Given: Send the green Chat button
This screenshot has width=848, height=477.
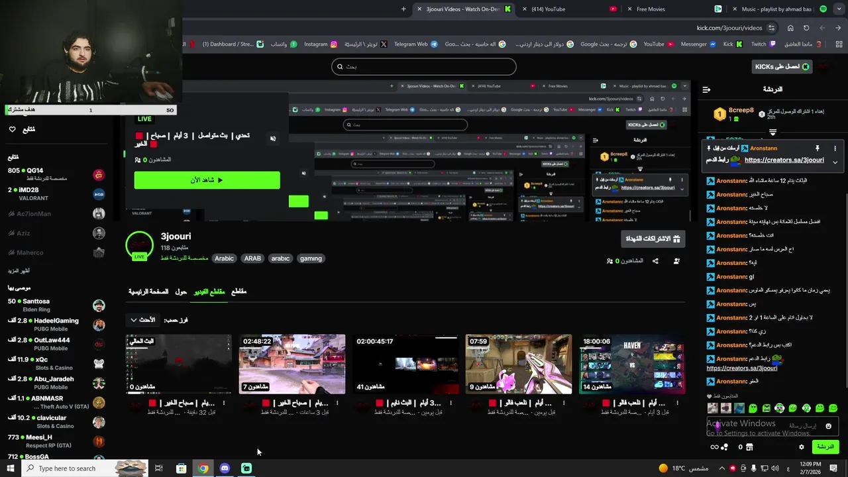Looking at the screenshot, I should [825, 447].
